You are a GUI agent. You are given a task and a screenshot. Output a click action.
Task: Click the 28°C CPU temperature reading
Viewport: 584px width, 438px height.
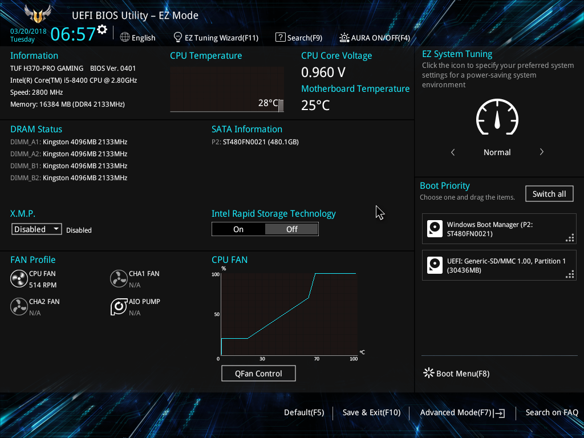(268, 103)
